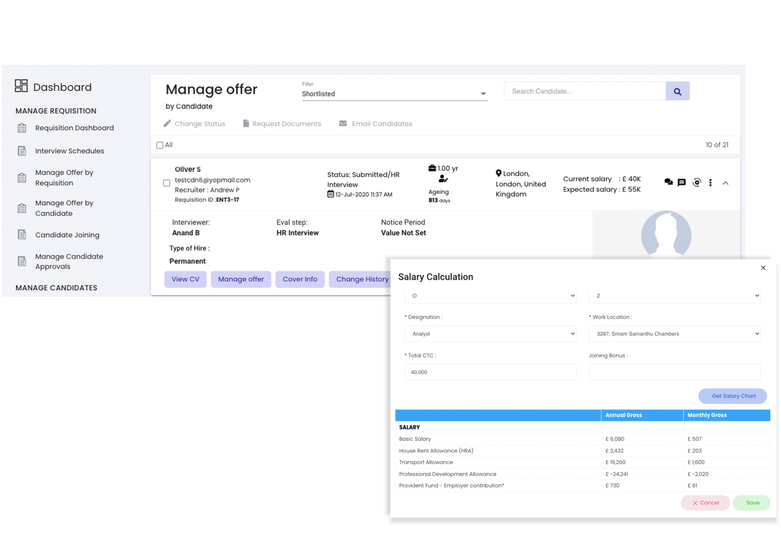
Task: Open the comment message icon for Oliver S
Action: (681, 182)
